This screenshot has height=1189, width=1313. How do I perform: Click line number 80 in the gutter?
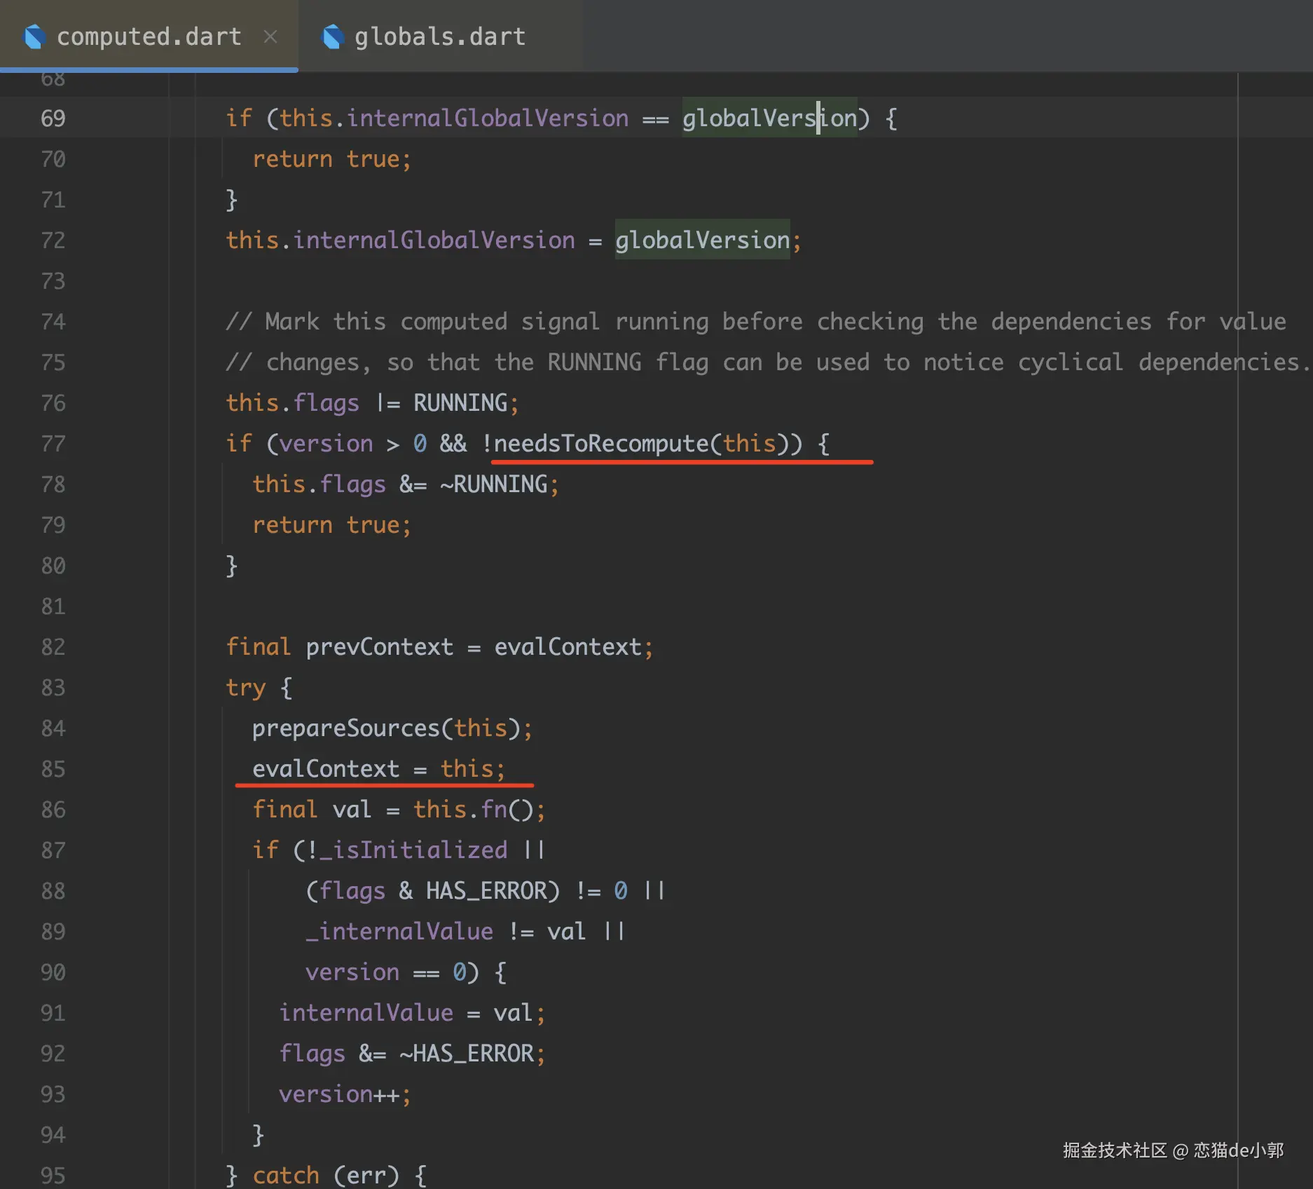click(x=53, y=566)
